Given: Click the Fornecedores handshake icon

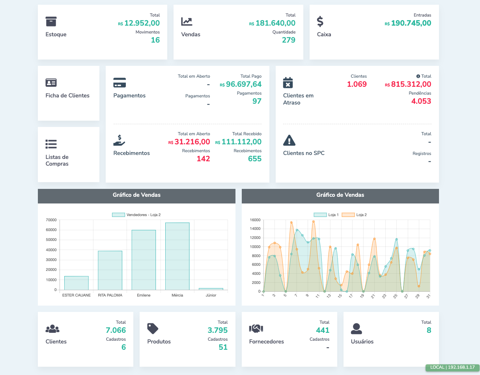Looking at the screenshot, I should pos(256,328).
